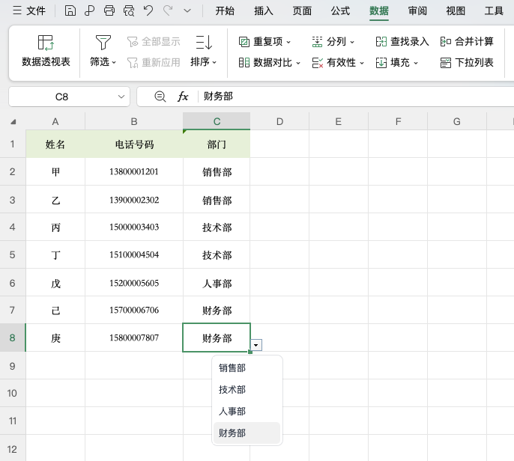Click the 重复项 icon
The image size is (514, 461).
click(244, 42)
